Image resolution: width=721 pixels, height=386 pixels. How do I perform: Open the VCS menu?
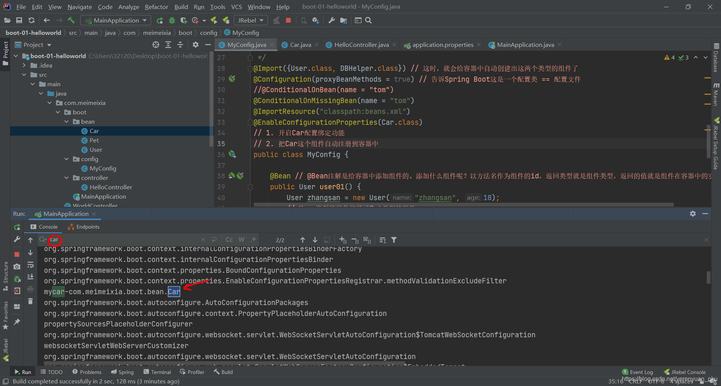pos(237,7)
